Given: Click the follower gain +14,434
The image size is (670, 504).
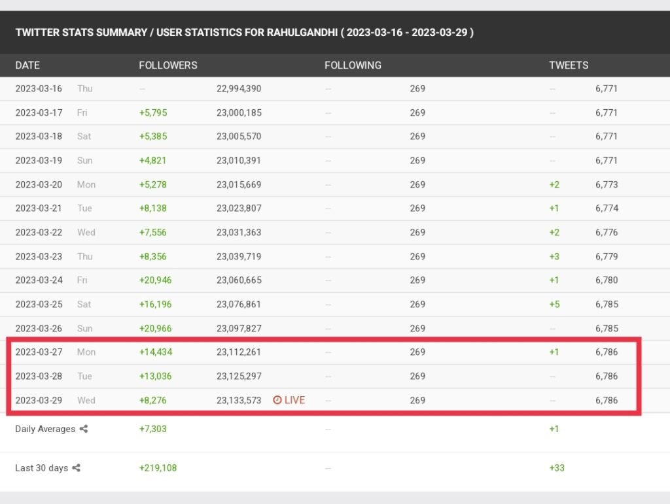Looking at the screenshot, I should tap(156, 352).
